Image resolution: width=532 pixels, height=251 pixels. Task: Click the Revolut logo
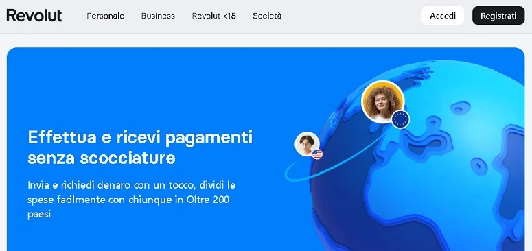tap(34, 16)
